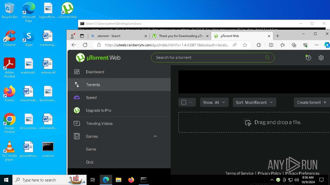Click the cmd.exe window title bar

click(187, 23)
